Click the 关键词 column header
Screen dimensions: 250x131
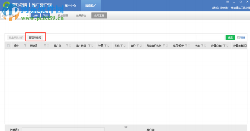(33, 46)
